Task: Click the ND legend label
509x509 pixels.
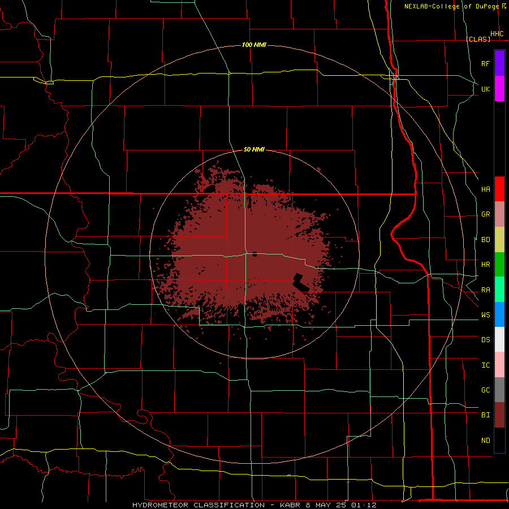Action: [485, 441]
